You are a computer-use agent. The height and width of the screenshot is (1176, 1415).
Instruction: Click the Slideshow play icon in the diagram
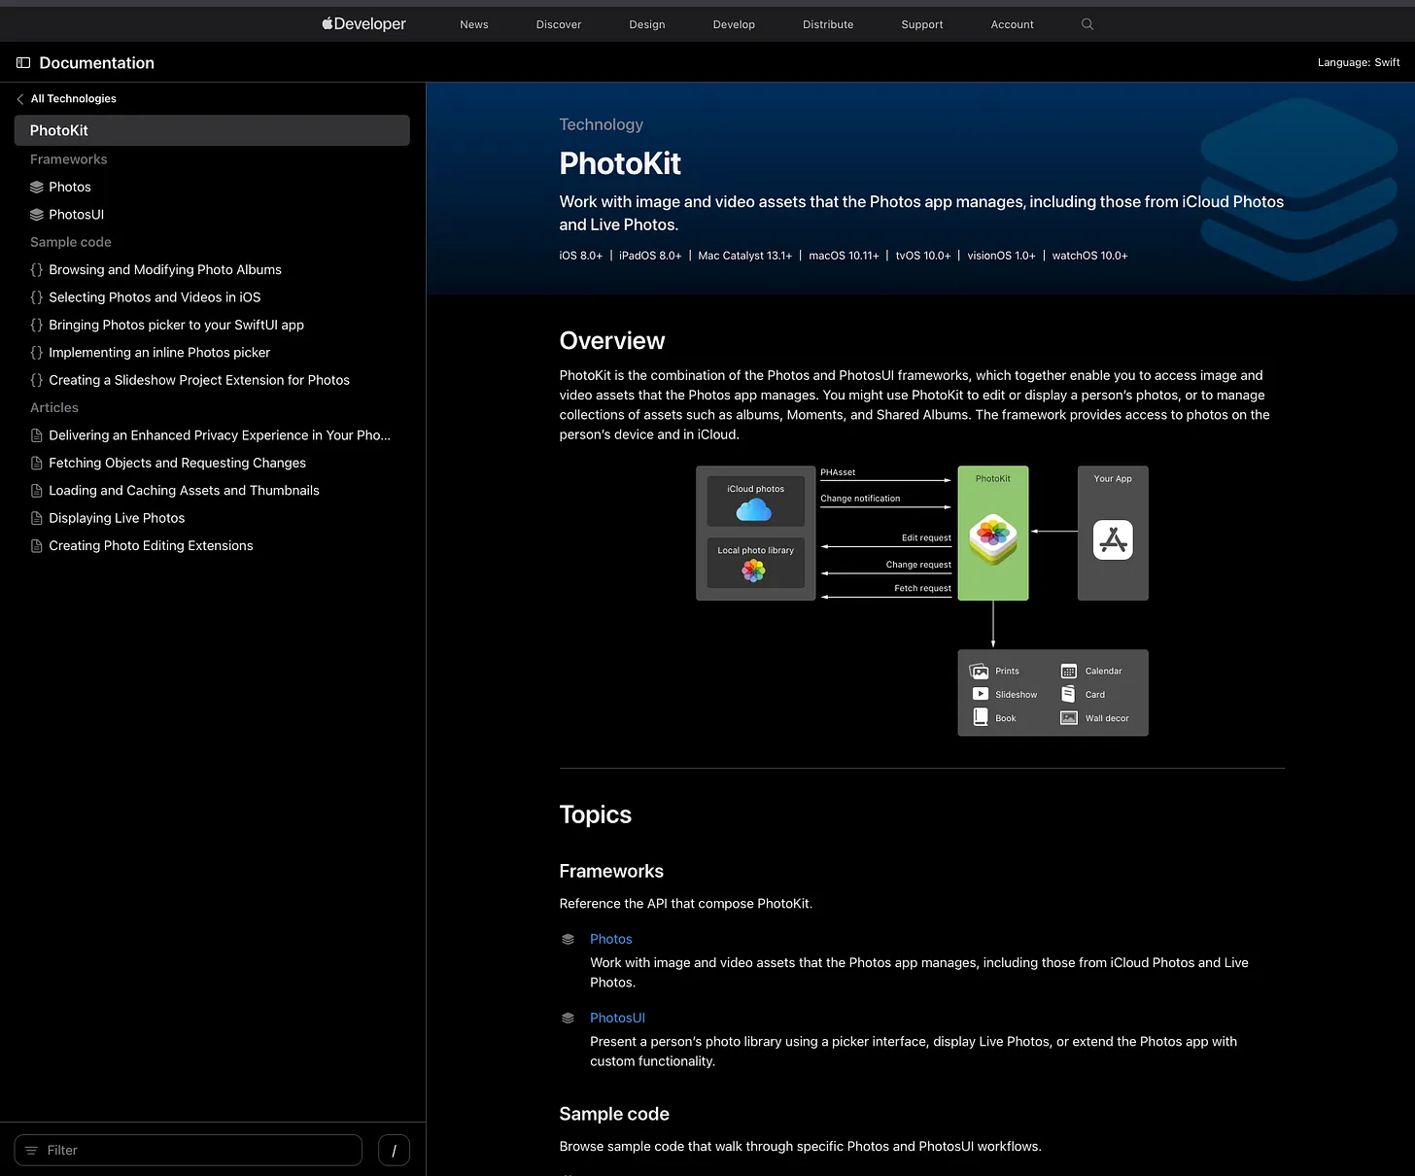tap(981, 694)
